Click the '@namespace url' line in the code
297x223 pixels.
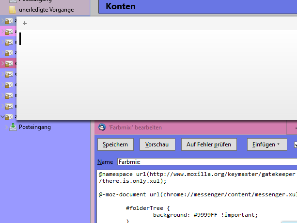[x=197, y=174]
